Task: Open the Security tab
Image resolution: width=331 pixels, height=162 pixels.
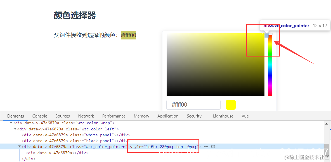Action: pos(194,116)
